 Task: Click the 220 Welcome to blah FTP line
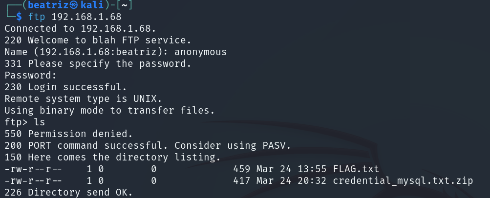pos(98,40)
